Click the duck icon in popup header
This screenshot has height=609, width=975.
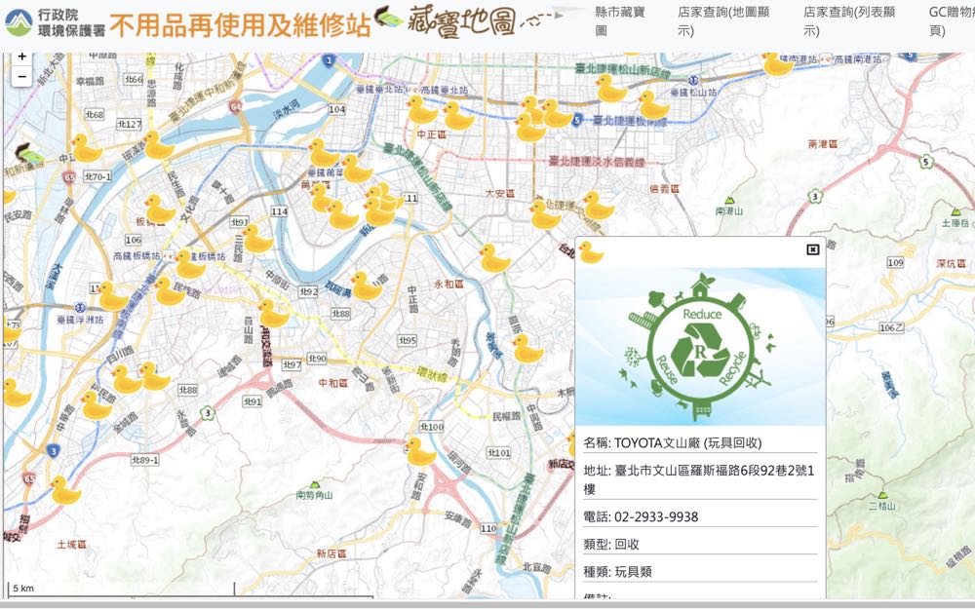[x=590, y=252]
